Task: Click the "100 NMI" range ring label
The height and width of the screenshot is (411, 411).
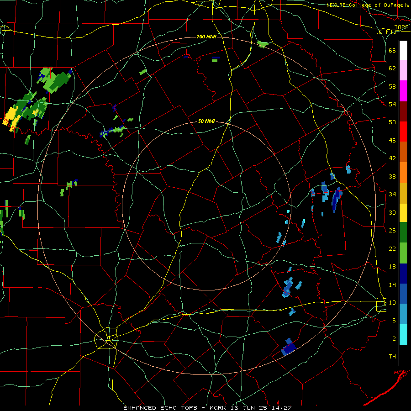Action: [206, 37]
